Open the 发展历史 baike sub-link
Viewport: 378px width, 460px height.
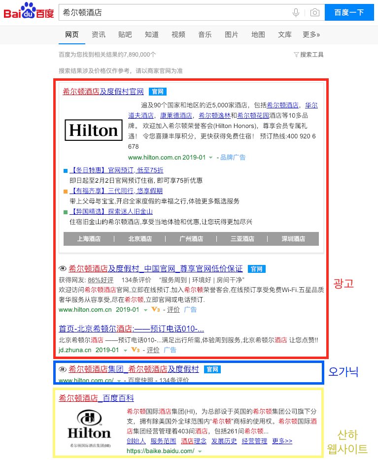coord(224,441)
